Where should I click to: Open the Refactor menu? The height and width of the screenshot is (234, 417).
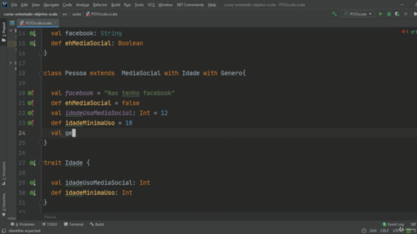(100, 5)
